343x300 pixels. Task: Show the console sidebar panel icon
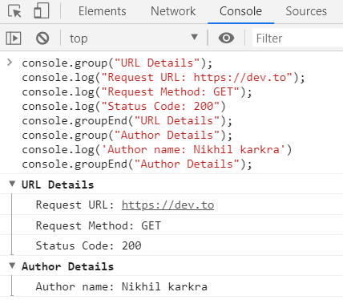[14, 39]
